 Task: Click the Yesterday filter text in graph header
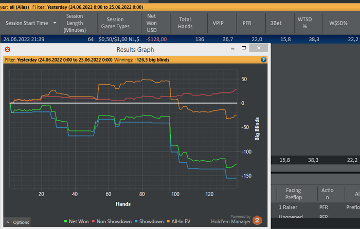tap(65, 60)
